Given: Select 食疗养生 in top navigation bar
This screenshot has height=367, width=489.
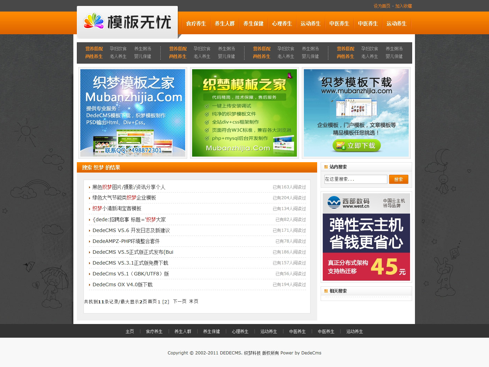Looking at the screenshot, I should [x=196, y=24].
